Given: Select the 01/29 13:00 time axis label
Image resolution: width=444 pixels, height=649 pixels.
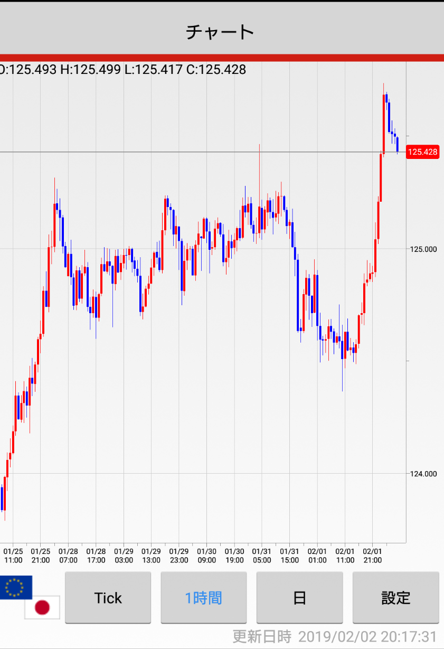Looking at the screenshot, I should [151, 556].
